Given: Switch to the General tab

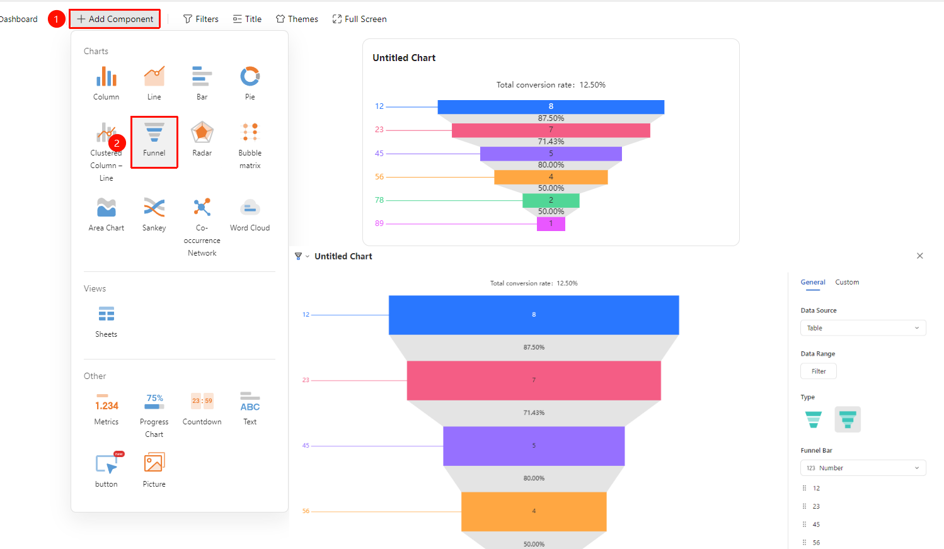Looking at the screenshot, I should (x=813, y=282).
